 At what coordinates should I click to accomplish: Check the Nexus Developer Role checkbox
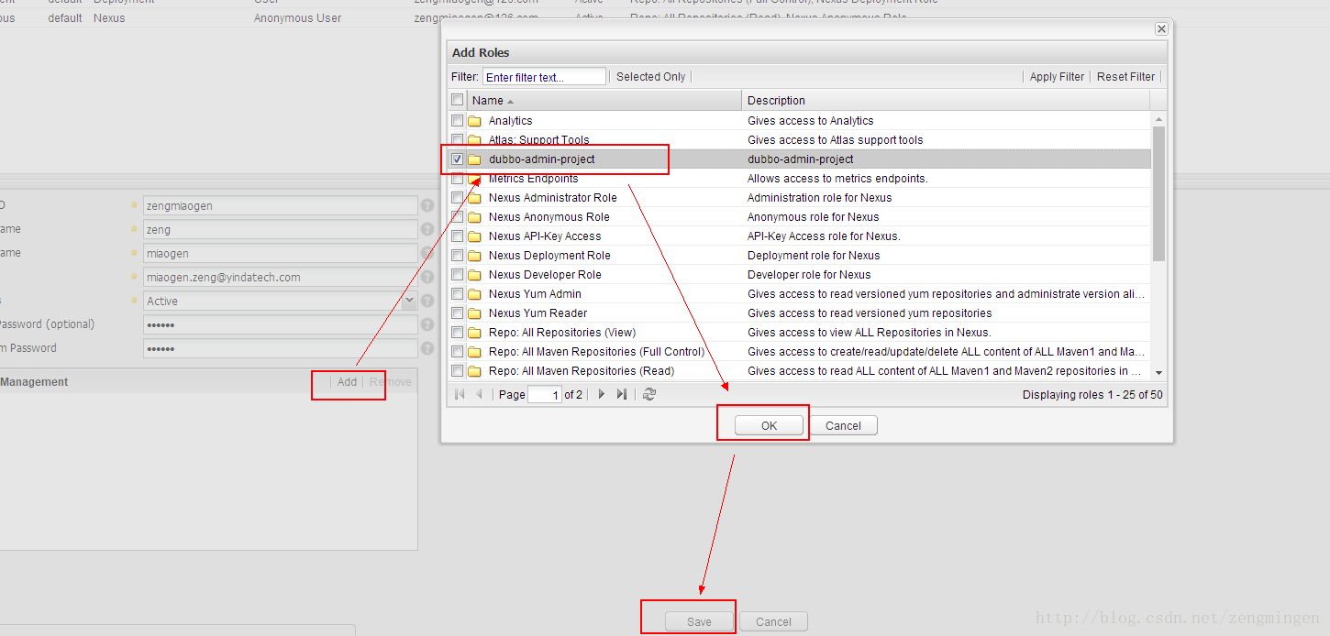pyautogui.click(x=458, y=274)
